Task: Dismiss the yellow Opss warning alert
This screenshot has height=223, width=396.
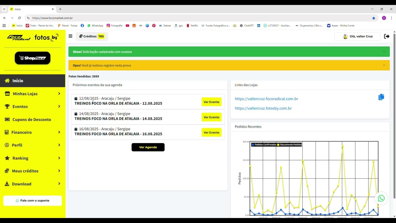Action: 384,65
